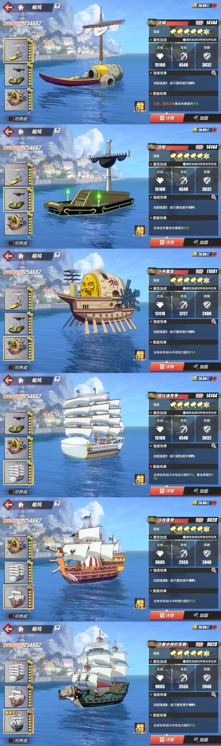
Task: Open the home icon on the Marine warship screen
Action: [21, 629]
